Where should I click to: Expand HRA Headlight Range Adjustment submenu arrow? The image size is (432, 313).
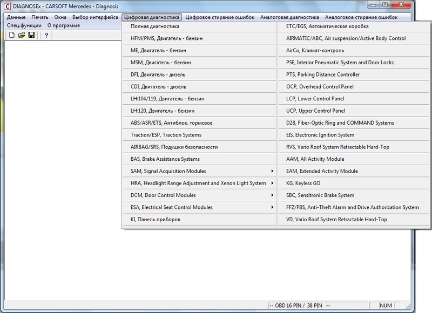pos(272,183)
